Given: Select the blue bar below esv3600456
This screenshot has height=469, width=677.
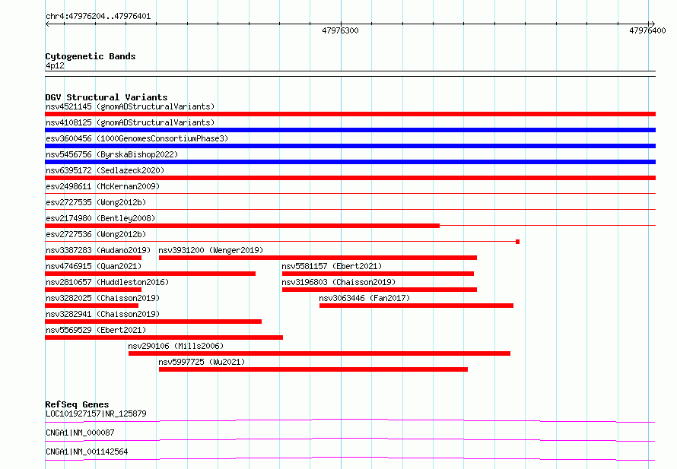Looking at the screenshot, I should pyautogui.click(x=350, y=146).
